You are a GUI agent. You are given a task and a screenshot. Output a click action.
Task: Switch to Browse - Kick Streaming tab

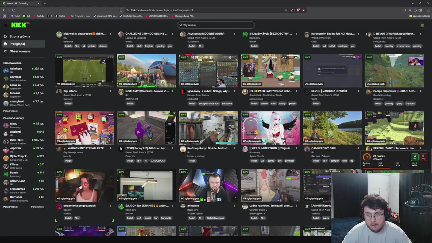pos(20,3)
